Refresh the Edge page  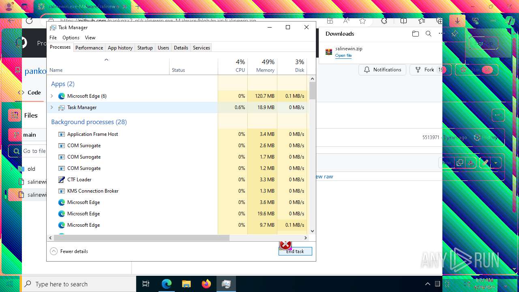pyautogui.click(x=29, y=21)
